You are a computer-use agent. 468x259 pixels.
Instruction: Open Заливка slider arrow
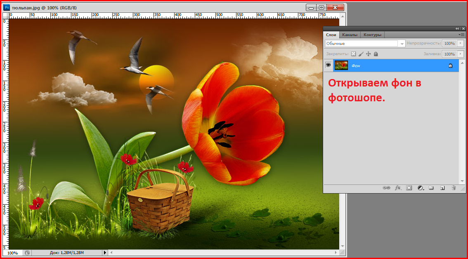[461, 54]
